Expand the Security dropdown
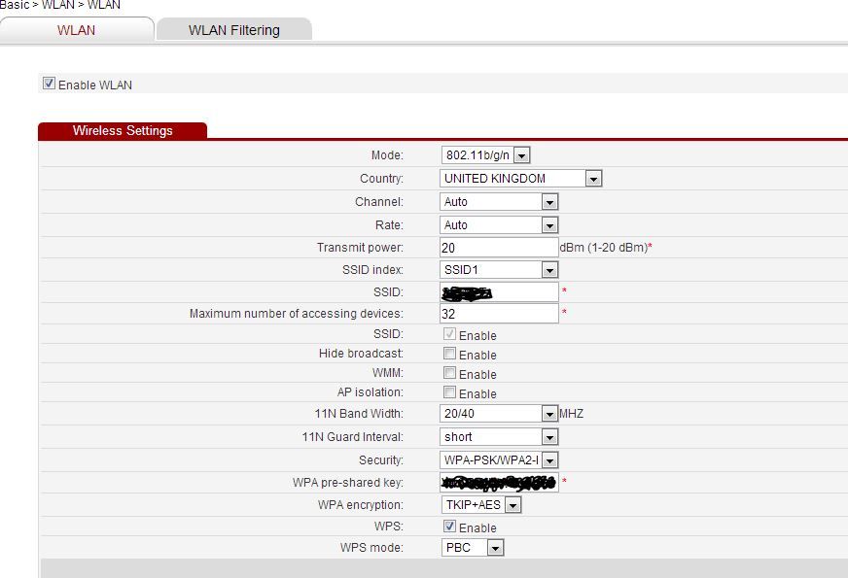The width and height of the screenshot is (848, 578). (499, 459)
